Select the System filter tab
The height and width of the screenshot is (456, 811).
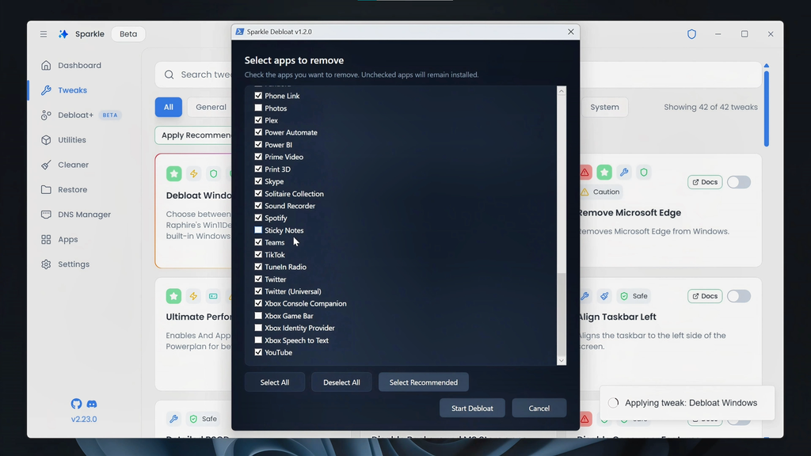coord(604,107)
